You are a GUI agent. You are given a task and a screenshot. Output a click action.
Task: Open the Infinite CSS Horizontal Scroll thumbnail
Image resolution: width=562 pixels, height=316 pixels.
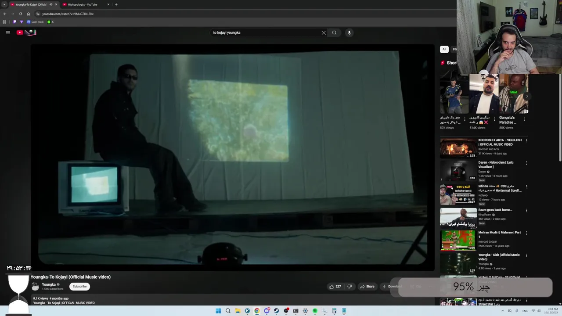(x=458, y=194)
